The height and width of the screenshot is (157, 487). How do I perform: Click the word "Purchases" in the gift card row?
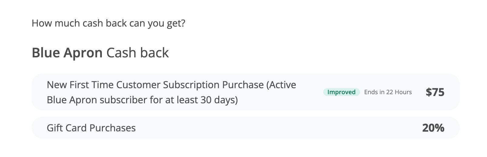[113, 128]
